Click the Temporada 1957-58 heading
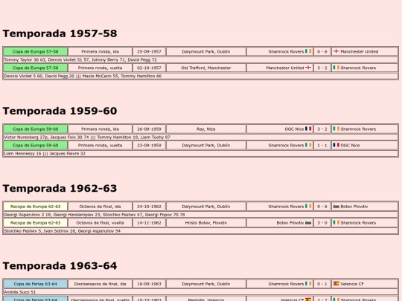 click(60, 33)
